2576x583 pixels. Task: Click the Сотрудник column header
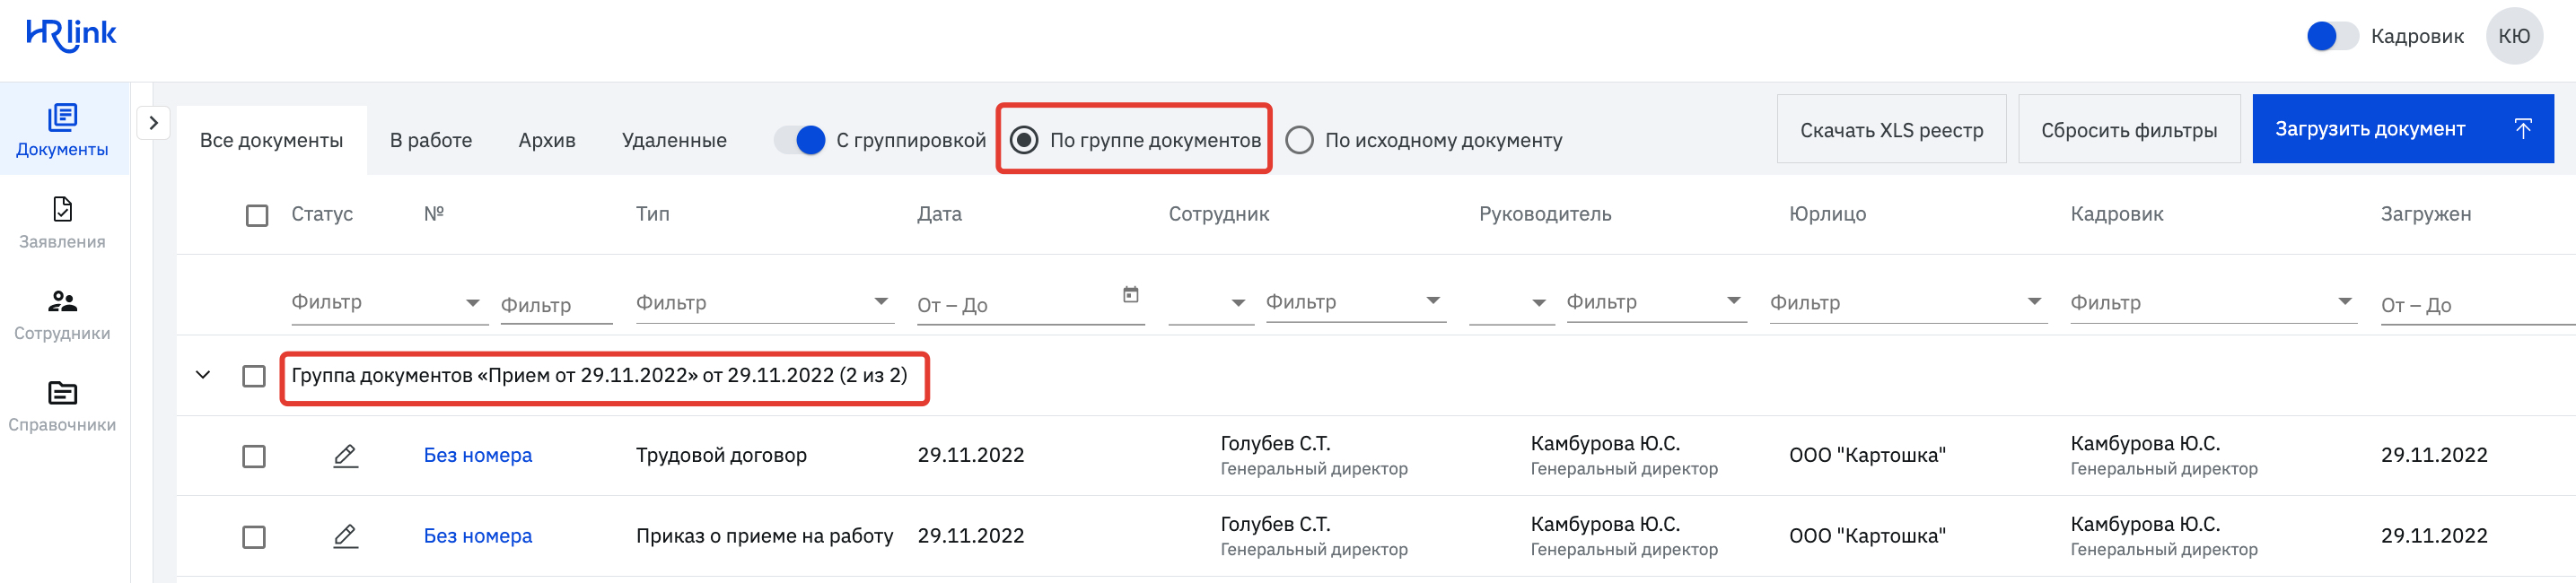click(x=1219, y=214)
